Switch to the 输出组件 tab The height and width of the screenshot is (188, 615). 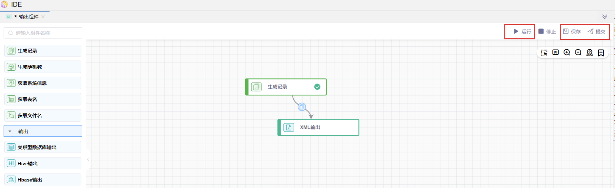click(x=28, y=17)
